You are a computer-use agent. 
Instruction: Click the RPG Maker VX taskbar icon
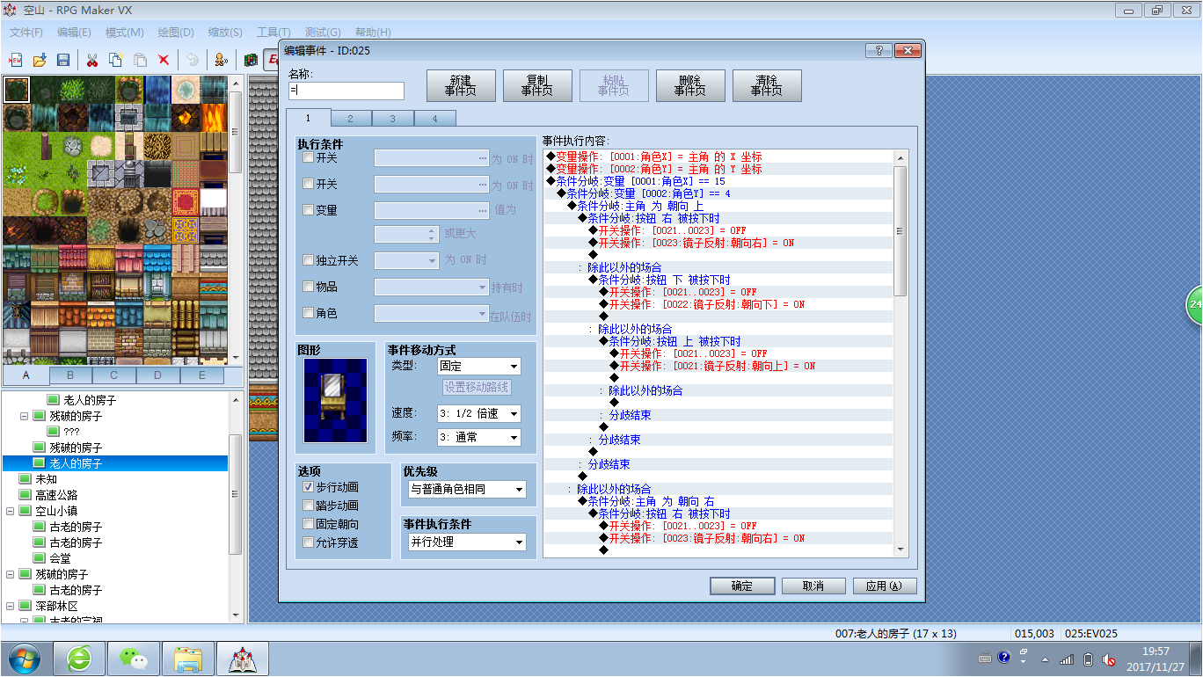pos(243,658)
